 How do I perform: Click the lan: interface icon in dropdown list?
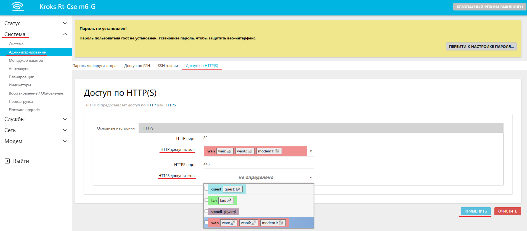pyautogui.click(x=229, y=200)
